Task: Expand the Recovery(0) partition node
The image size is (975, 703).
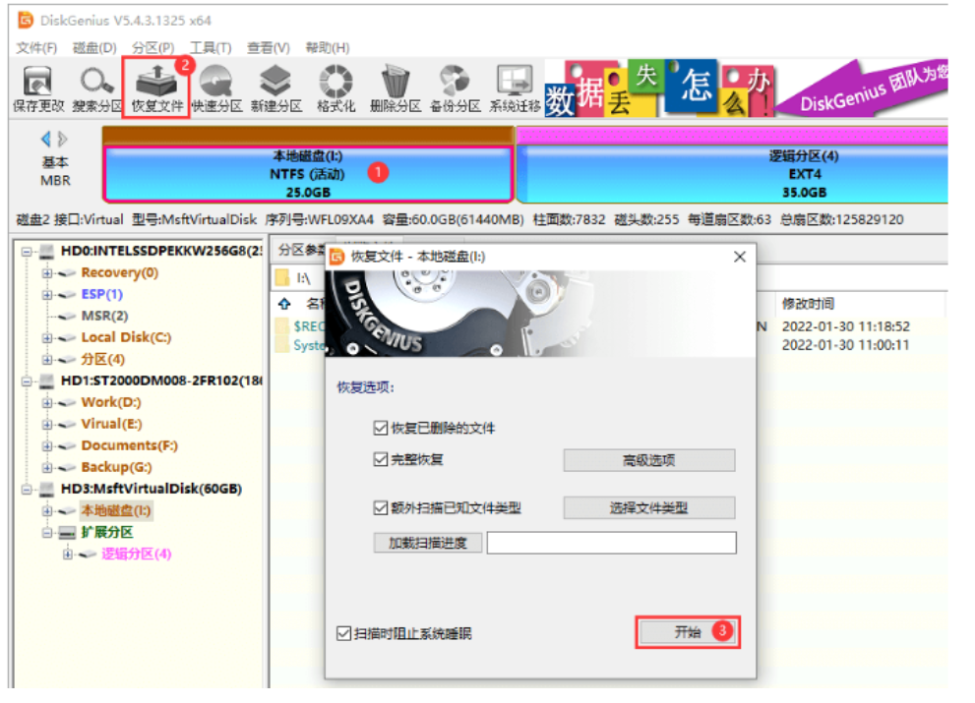Action: (46, 273)
